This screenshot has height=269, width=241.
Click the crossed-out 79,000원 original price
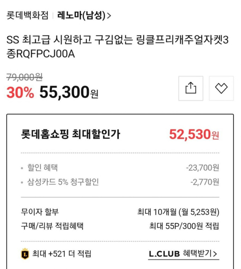pyautogui.click(x=25, y=77)
